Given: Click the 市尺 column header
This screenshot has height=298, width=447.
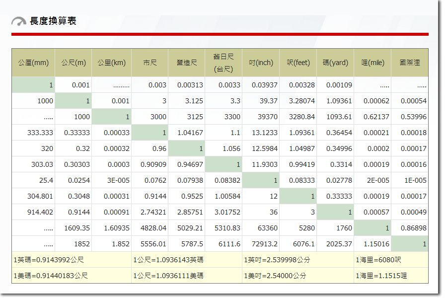Looking at the screenshot, I should [x=149, y=63].
